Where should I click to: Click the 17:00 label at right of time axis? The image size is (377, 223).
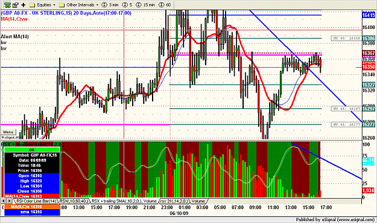tap(326, 207)
